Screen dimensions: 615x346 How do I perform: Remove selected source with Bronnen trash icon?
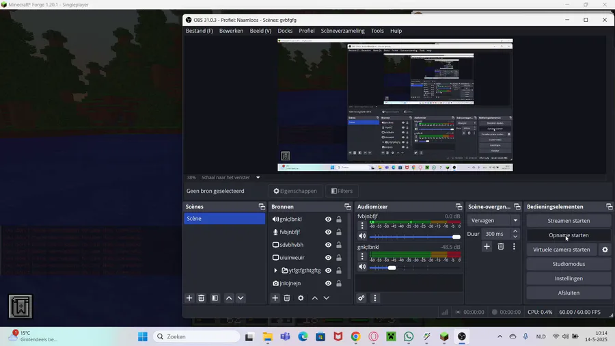point(287,298)
